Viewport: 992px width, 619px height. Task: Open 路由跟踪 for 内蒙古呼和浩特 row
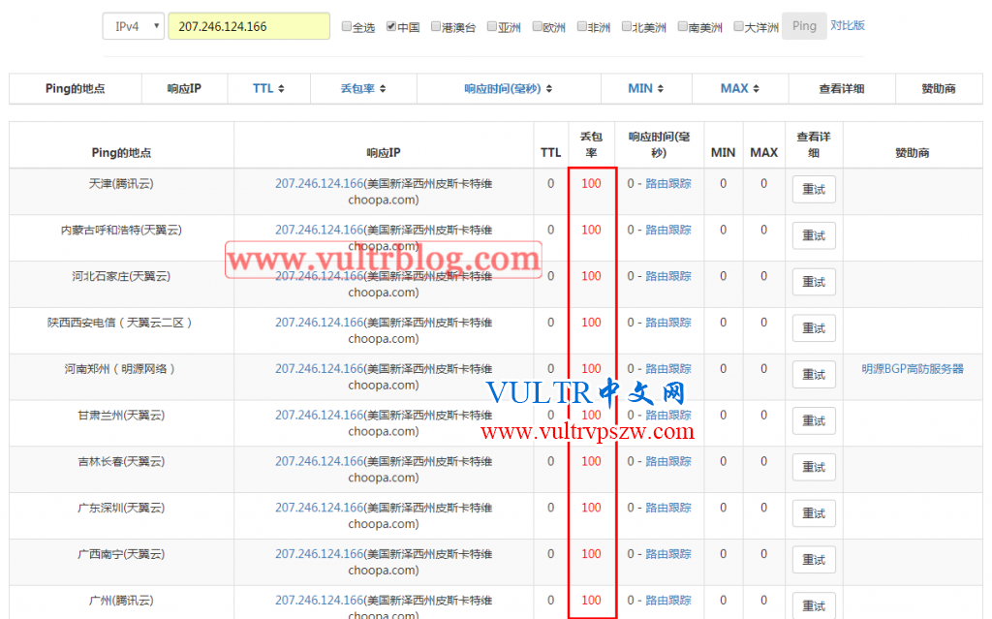(668, 230)
